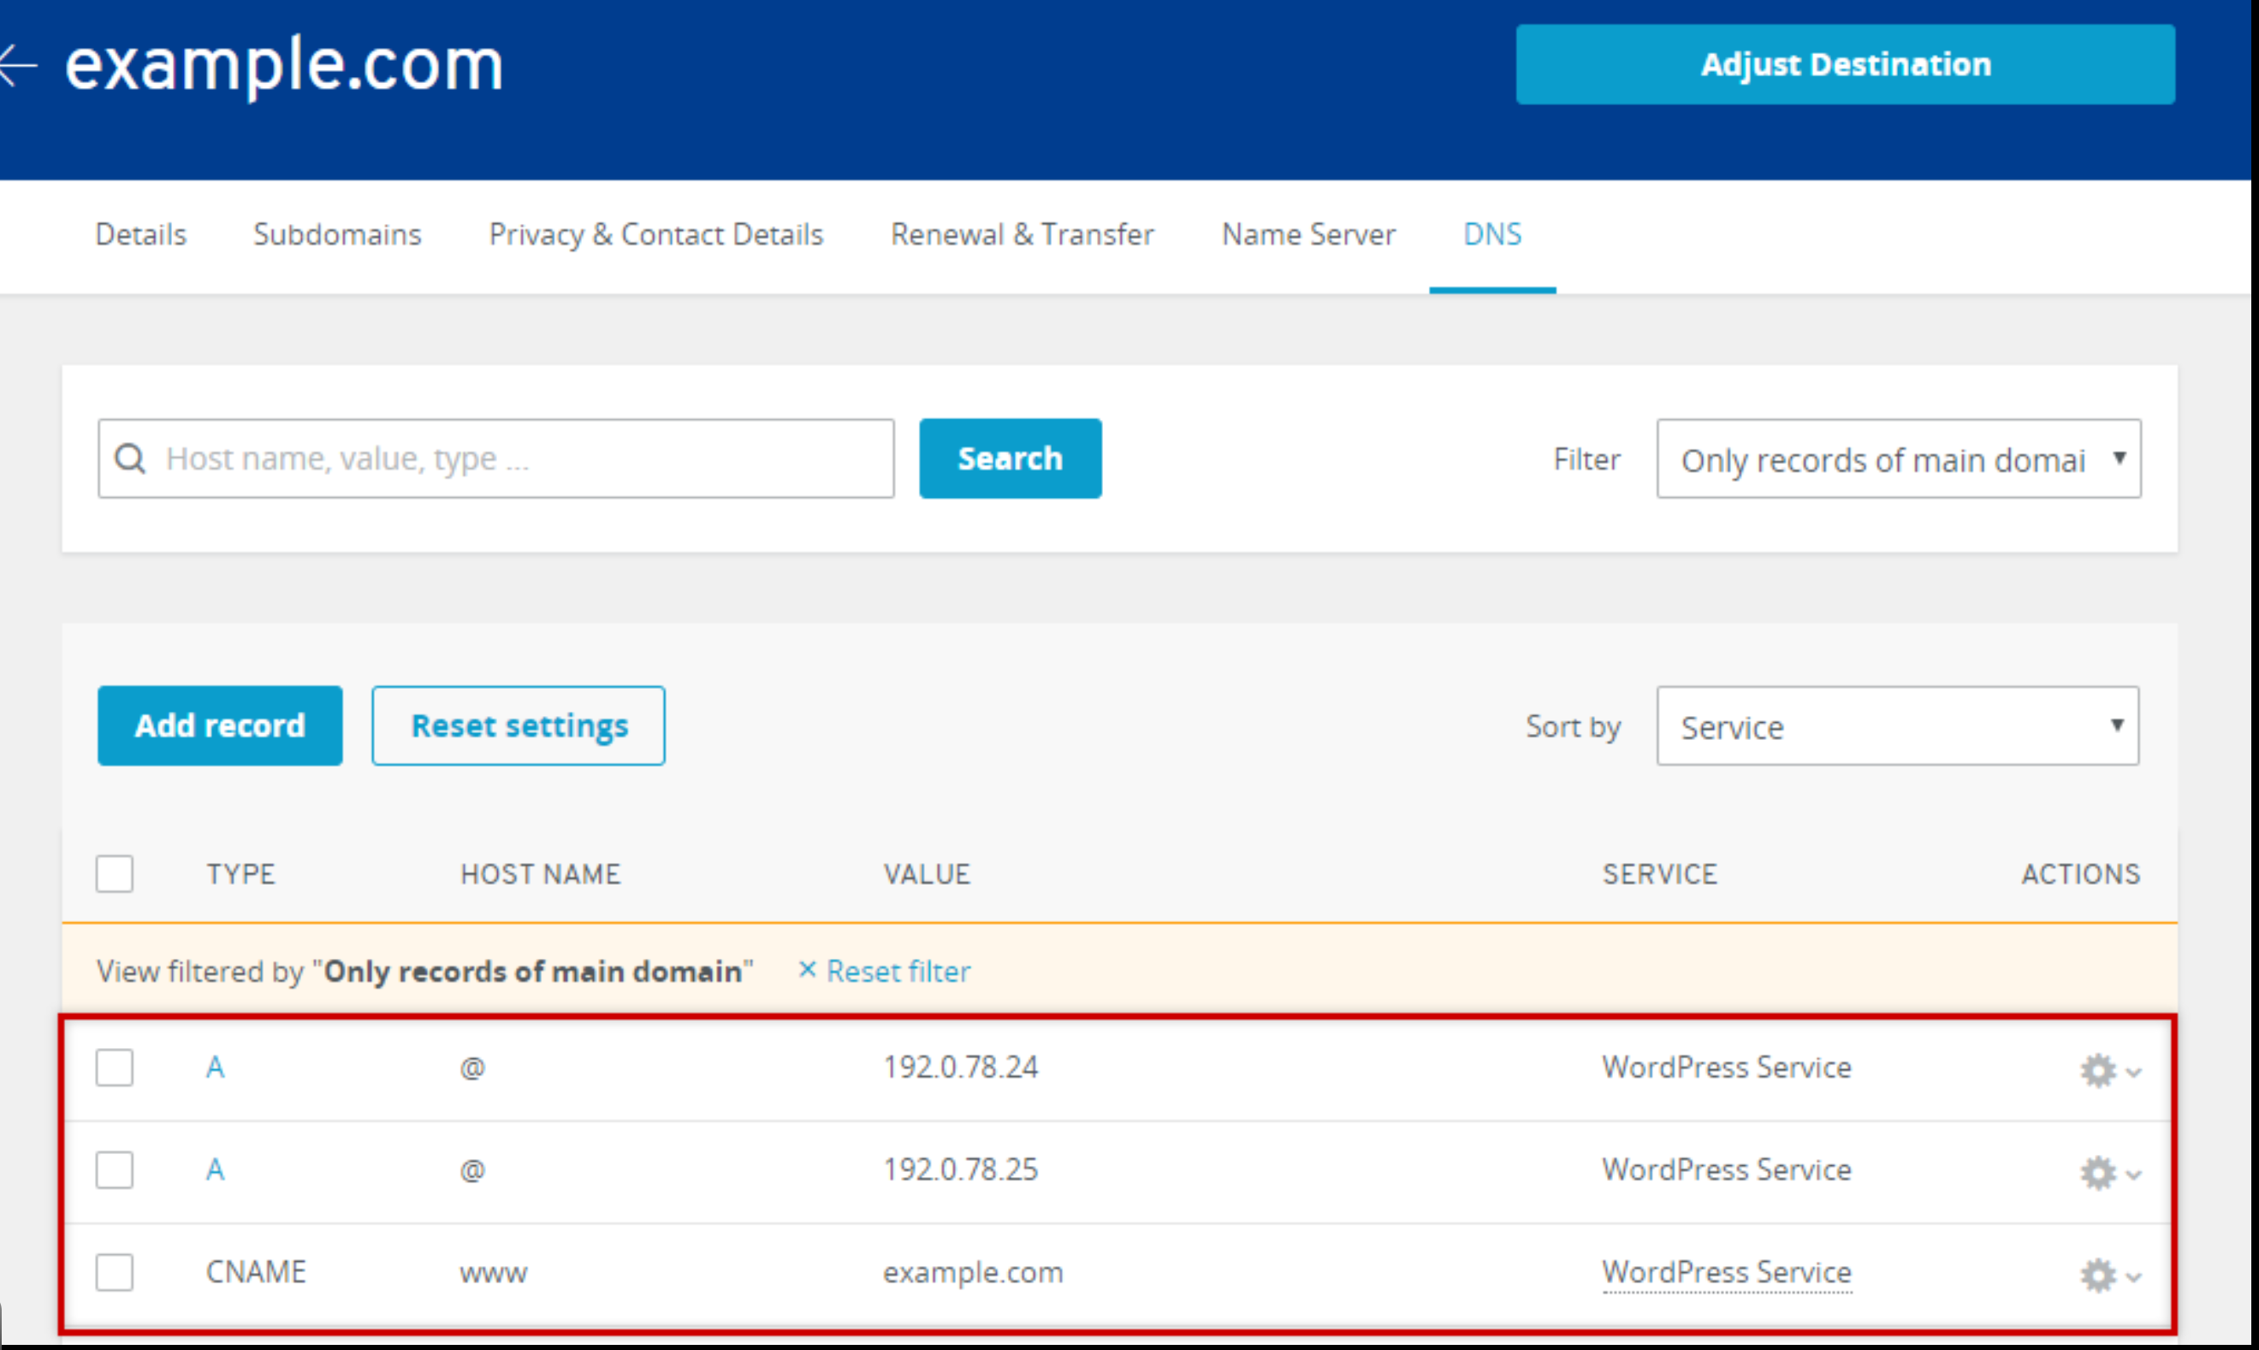
Task: Click the back arrow beside example.com
Action: click(18, 66)
